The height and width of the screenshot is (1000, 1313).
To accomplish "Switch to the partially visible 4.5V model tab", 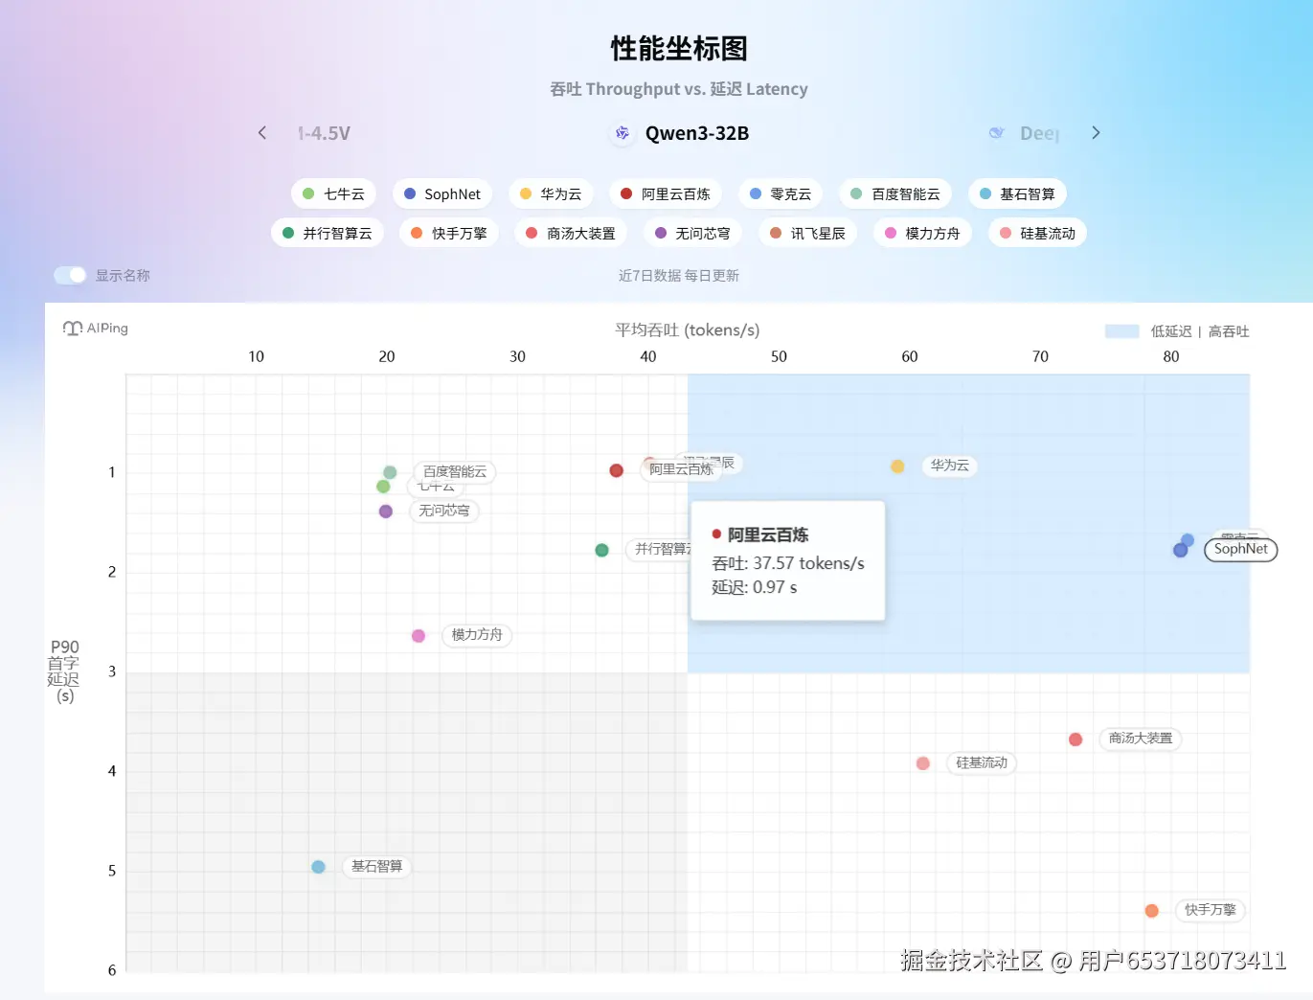I will coord(324,133).
